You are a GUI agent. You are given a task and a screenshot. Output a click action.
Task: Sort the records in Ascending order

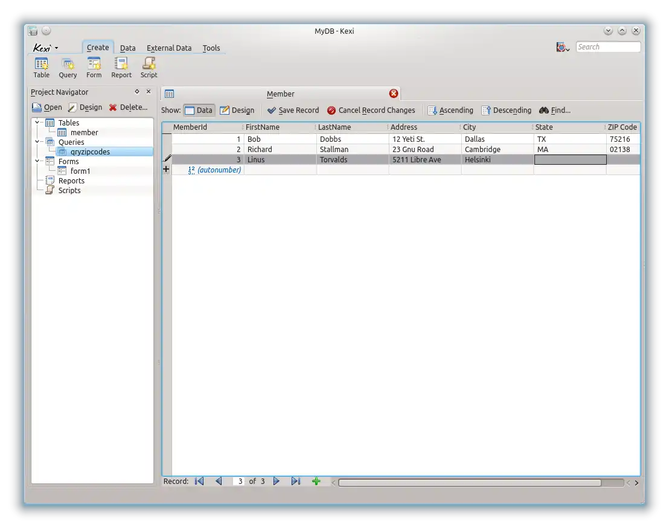point(450,110)
